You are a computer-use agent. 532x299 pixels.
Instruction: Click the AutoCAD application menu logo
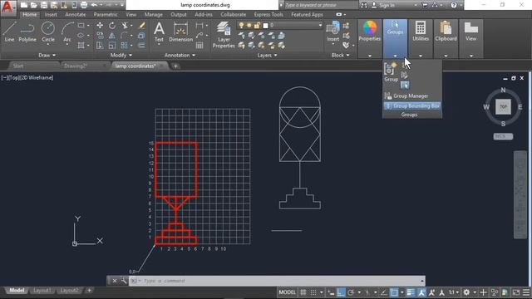pyautogui.click(x=7, y=7)
